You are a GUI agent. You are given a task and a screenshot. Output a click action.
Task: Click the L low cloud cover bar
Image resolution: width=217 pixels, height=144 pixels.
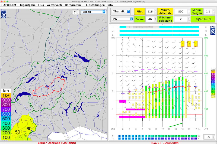pyautogui.click(x=159, y=35)
